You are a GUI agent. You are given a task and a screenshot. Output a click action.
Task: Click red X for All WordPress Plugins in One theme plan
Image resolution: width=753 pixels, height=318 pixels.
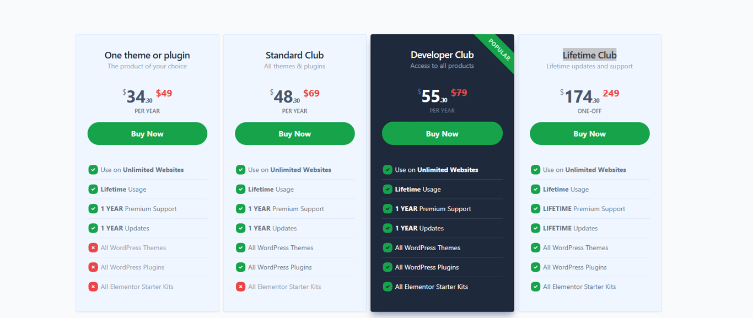coord(93,267)
